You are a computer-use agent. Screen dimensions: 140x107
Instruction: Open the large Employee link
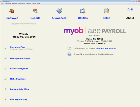coord(12,18)
